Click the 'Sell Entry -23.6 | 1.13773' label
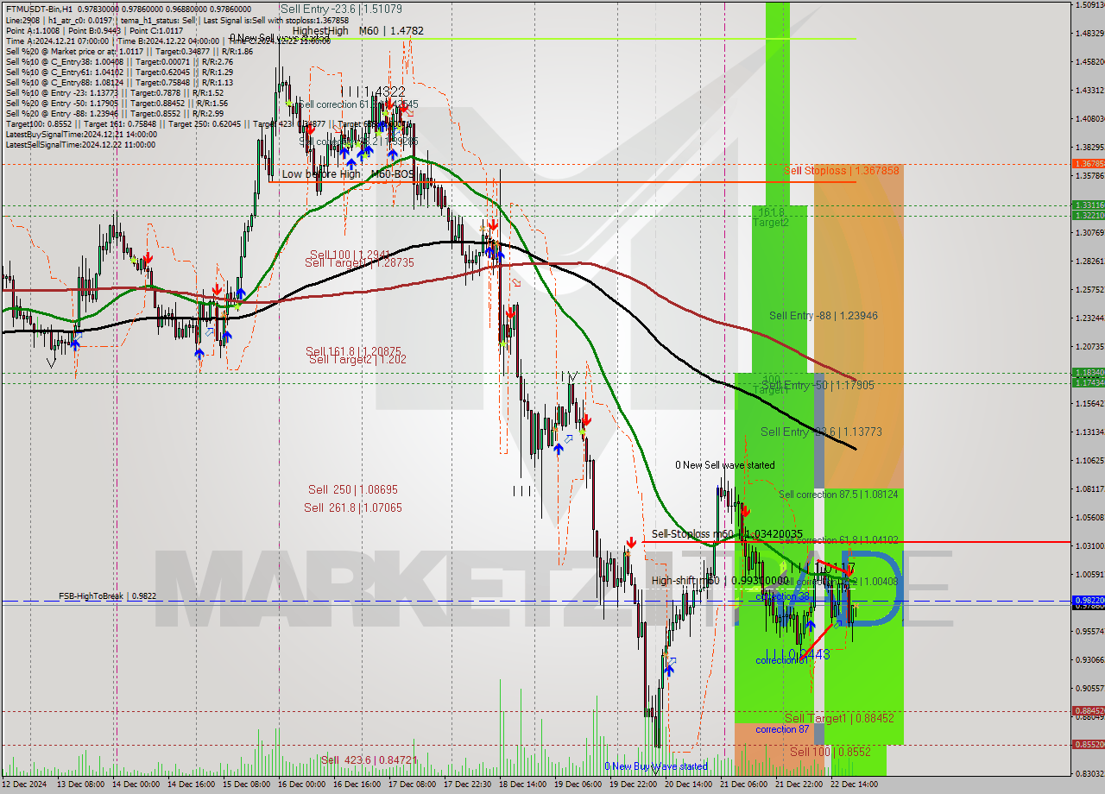The width and height of the screenshot is (1105, 794). [x=821, y=432]
